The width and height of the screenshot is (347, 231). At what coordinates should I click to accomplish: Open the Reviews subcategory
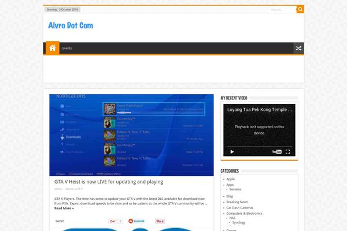point(235,189)
